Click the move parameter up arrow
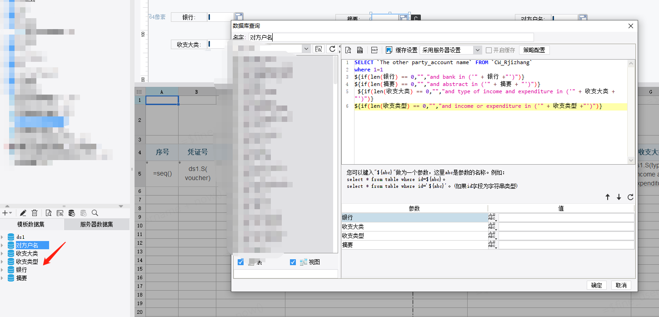This screenshot has height=317, width=659. [x=607, y=197]
